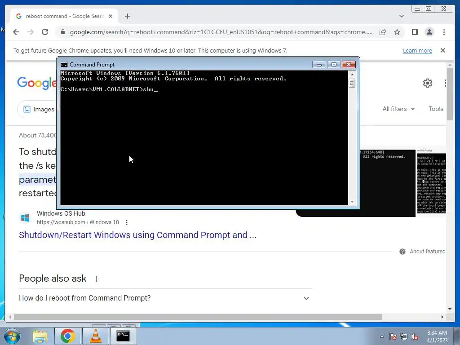Click the Google logo
This screenshot has height=345, width=460.
coord(37,83)
